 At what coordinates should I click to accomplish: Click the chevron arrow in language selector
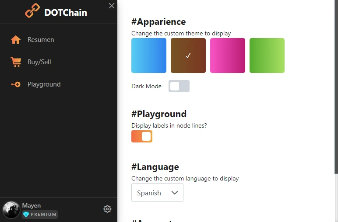point(175,193)
